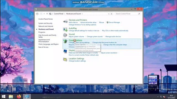Open the recent locations dropdown arrow
This screenshot has width=177, height=99.
coord(44,14)
